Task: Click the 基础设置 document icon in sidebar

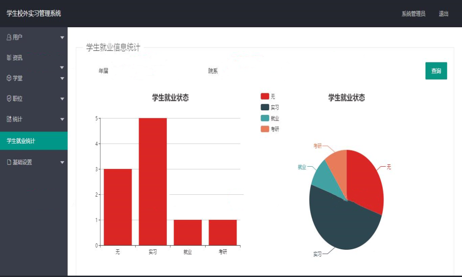Action: point(9,162)
